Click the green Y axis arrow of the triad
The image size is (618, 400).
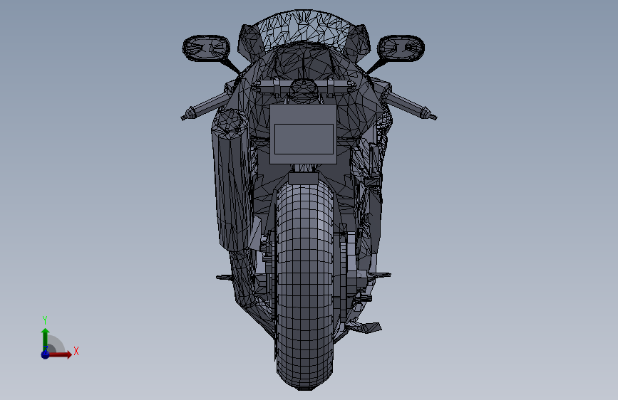tap(45, 339)
